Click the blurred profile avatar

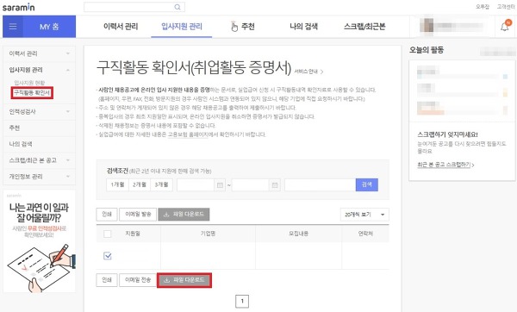428,26
